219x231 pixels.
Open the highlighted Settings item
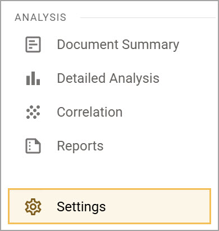[x=109, y=206]
